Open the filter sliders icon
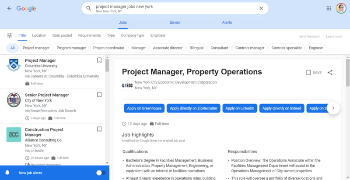The image size is (350, 180). (9, 35)
